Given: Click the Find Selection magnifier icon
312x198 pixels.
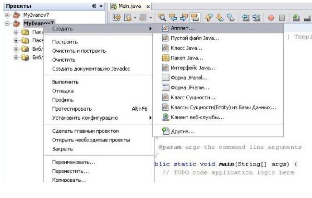Looking at the screenshot, I should pyautogui.click(x=162, y=18).
